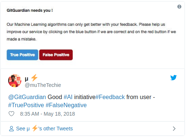The height and width of the screenshot is (137, 186).
Task: Click the person icon beside See other Tweets
Action: click(11, 129)
